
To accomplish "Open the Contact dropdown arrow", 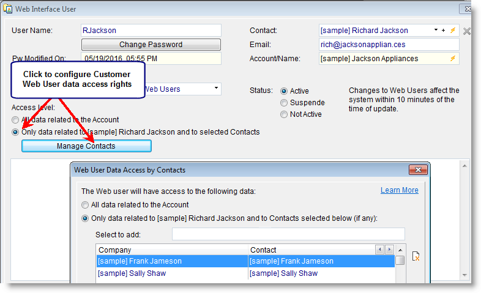I will [436, 30].
